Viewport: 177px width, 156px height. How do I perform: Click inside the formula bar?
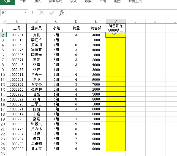tap(122, 13)
